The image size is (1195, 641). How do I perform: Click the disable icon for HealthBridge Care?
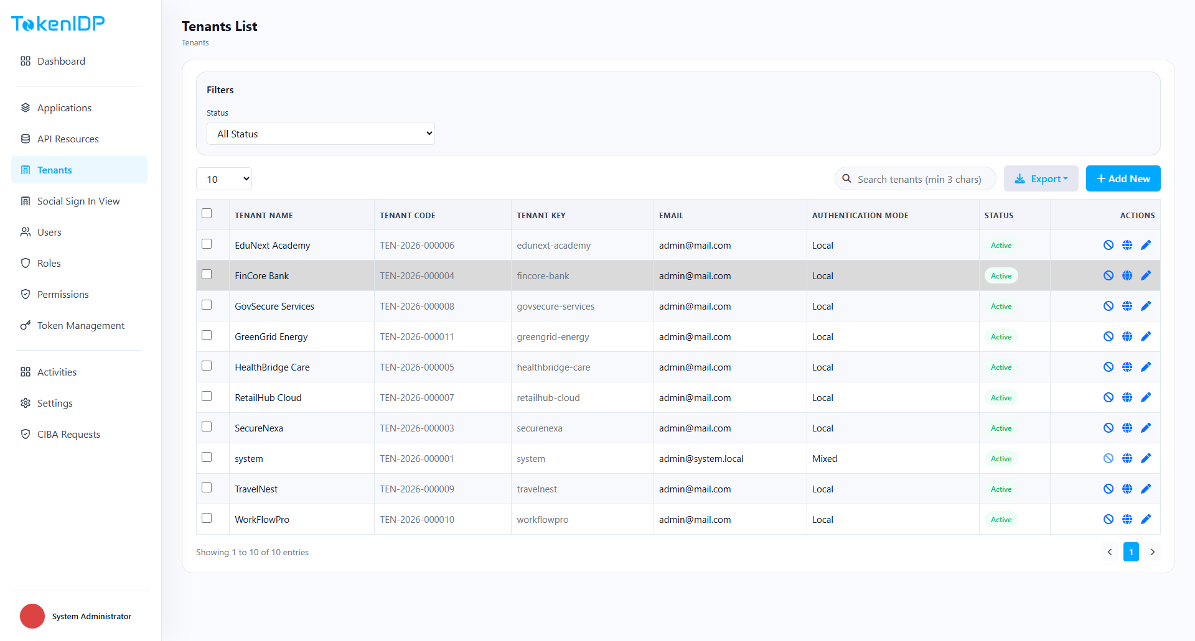(1108, 367)
